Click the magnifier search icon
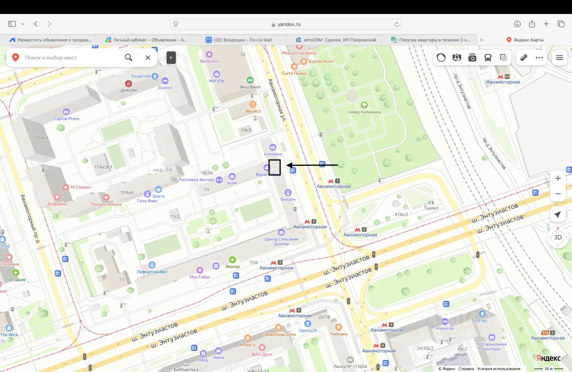 point(128,58)
